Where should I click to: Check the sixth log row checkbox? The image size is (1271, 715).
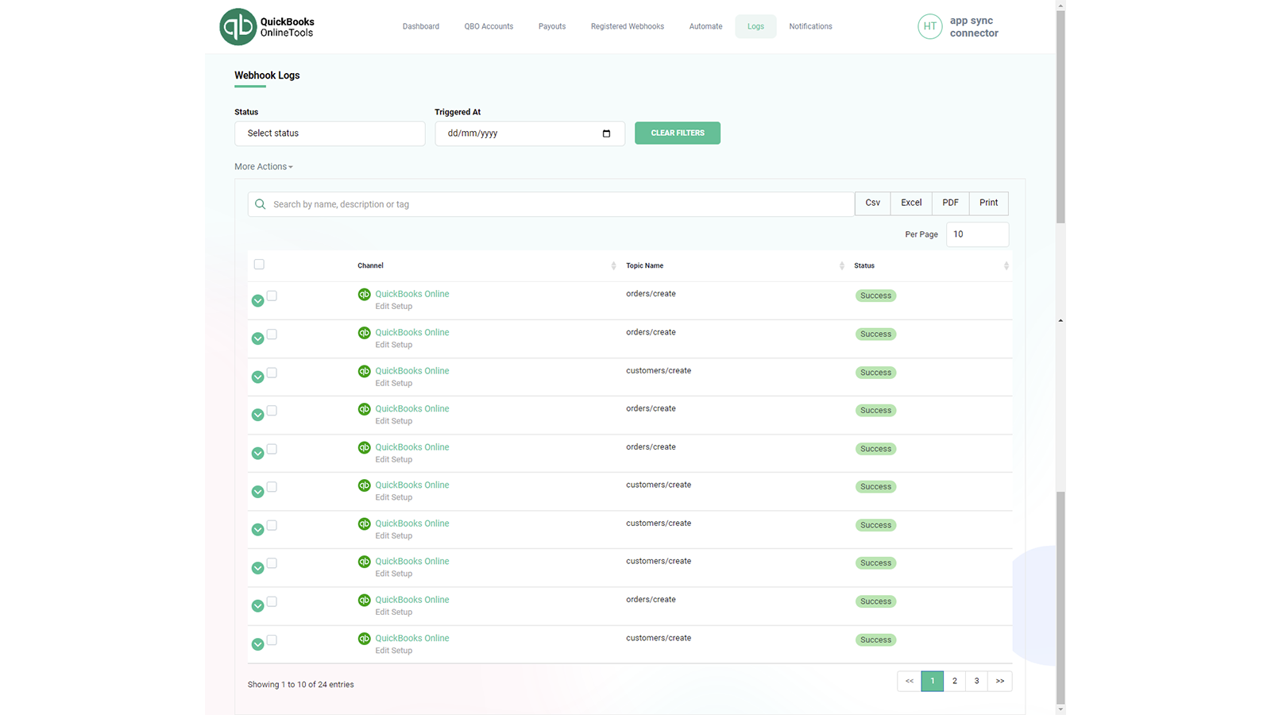pos(272,487)
